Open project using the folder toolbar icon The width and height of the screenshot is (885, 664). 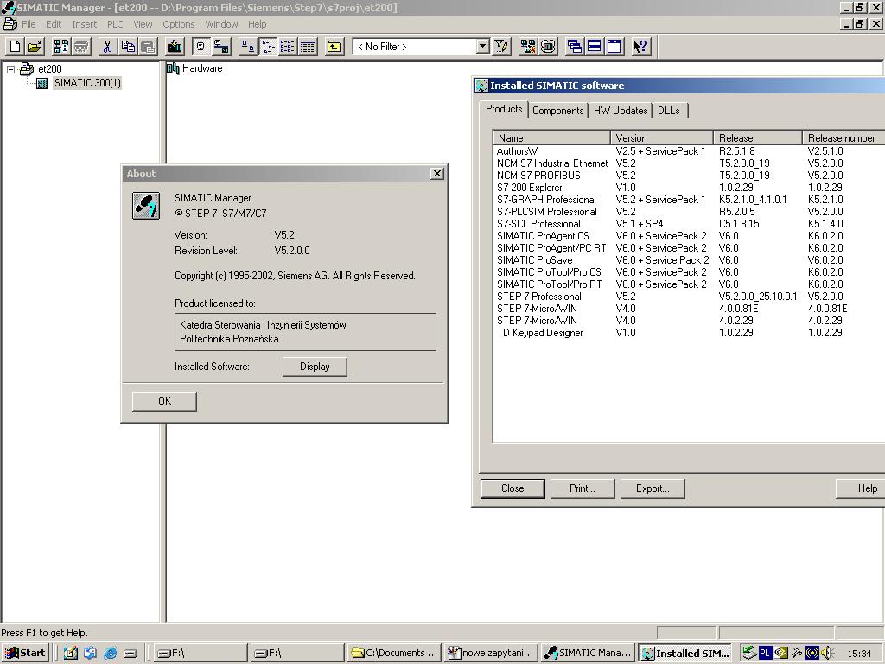tap(35, 47)
